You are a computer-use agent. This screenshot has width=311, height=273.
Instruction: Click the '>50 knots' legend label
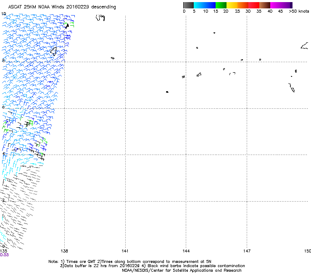pos(299,11)
